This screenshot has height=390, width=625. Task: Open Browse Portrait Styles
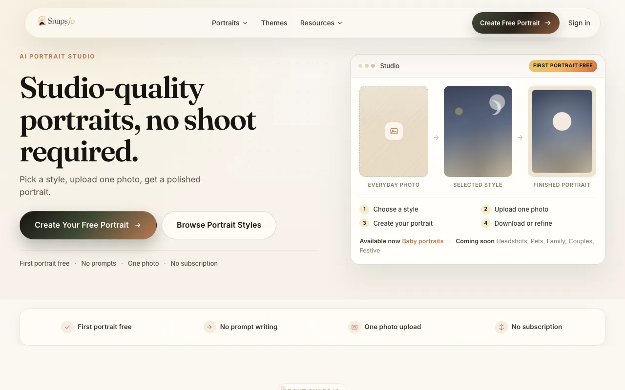pos(219,225)
